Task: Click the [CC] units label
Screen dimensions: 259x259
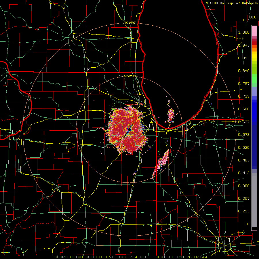Action: 245,20
